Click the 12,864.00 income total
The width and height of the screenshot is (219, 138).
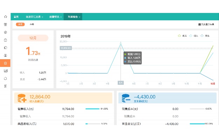(40, 97)
